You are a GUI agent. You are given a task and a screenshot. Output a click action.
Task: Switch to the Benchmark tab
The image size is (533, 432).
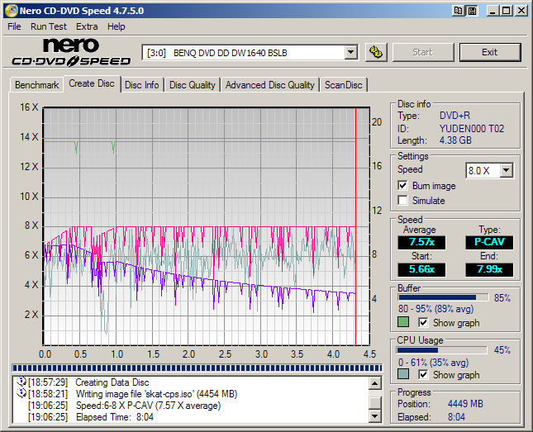(x=36, y=85)
